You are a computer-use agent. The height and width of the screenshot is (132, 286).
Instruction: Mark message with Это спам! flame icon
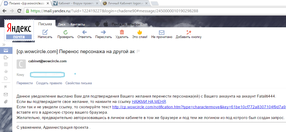pyautogui.click(x=140, y=32)
